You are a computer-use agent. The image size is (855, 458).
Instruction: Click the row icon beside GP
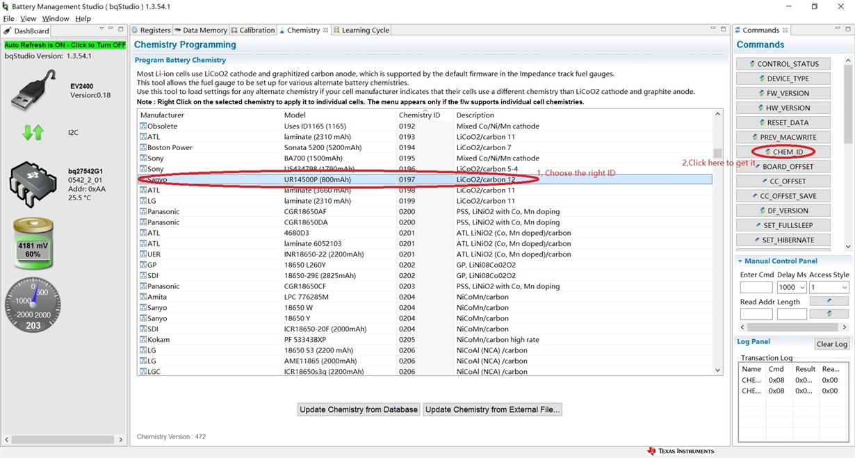[143, 265]
